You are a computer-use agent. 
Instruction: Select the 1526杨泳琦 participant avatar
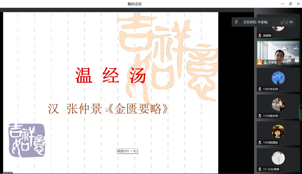[x=278, y=104]
